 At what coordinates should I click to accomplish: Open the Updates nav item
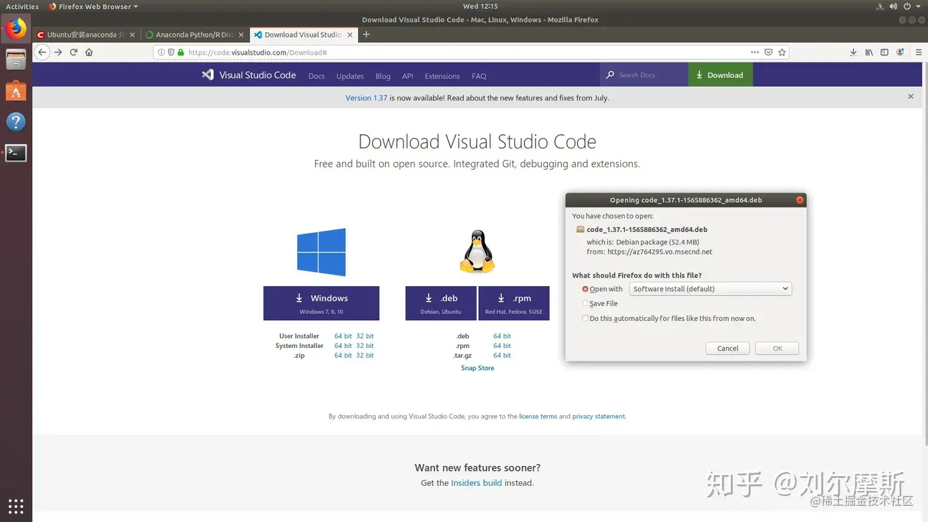[350, 76]
